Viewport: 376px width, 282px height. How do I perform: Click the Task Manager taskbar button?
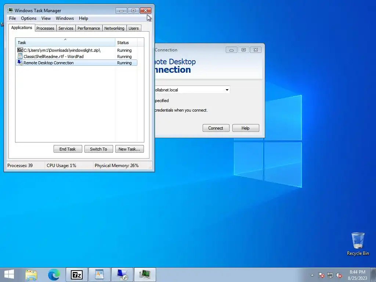pyautogui.click(x=145, y=275)
